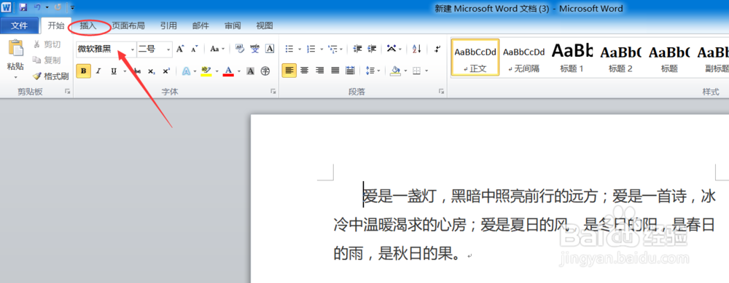Click the Enclosed Character (字) icon
This screenshot has width=729, height=283.
coord(265,71)
